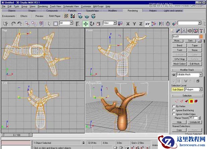Open the View reference coordinate dropdown
This screenshot has width=207, height=149.
tap(115, 23)
